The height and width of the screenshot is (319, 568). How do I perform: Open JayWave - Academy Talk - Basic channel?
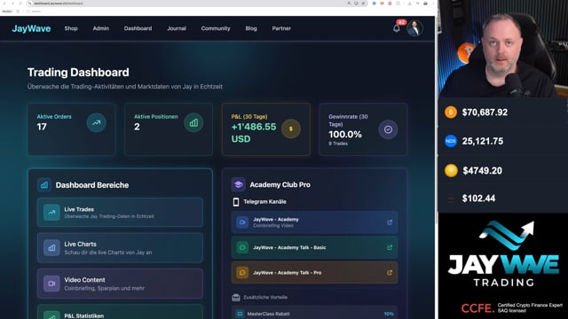pos(314,248)
